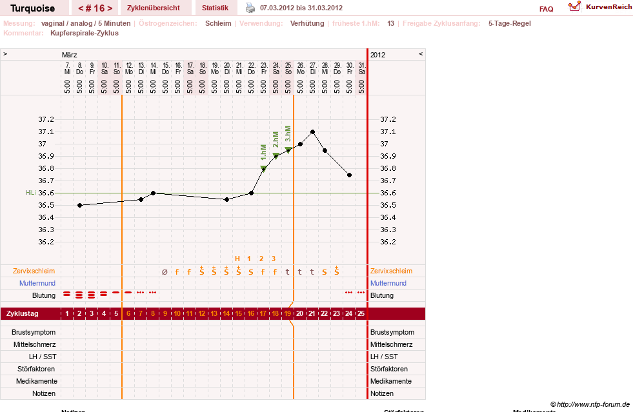Viewport: 633px width, 412px height.
Task: Click the Kupferspirale-Zyklus comment text
Action: [x=85, y=33]
